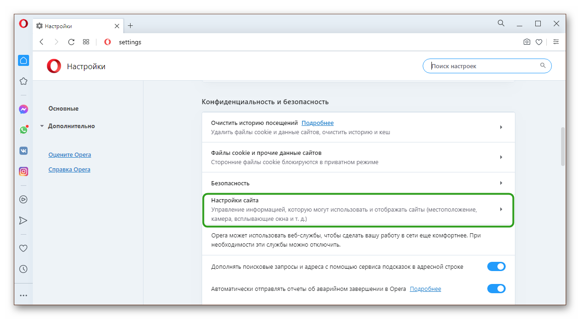Click the Безопасность row title
Screen dimensions: 580x319
[230, 183]
